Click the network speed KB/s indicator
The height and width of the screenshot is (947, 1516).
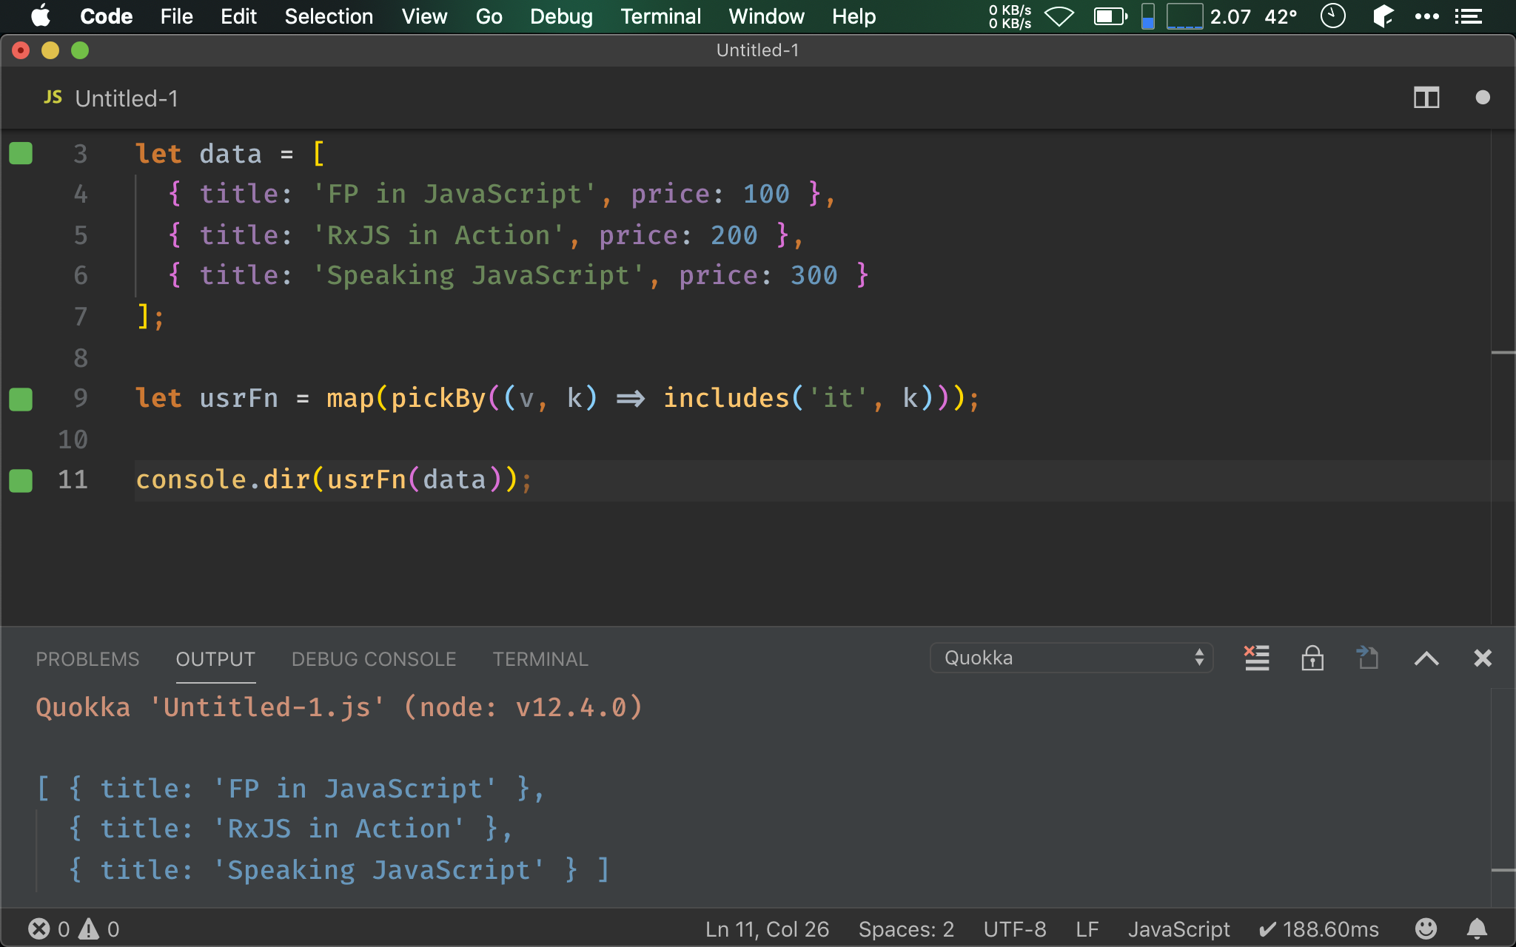[x=1010, y=16]
